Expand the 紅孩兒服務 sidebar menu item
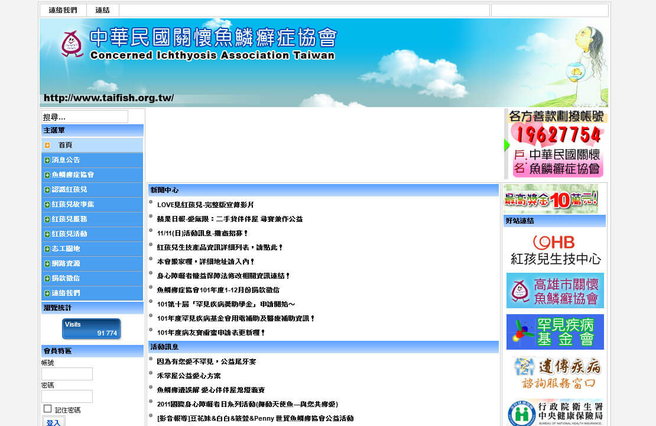This screenshot has height=426, width=656. tap(69, 219)
